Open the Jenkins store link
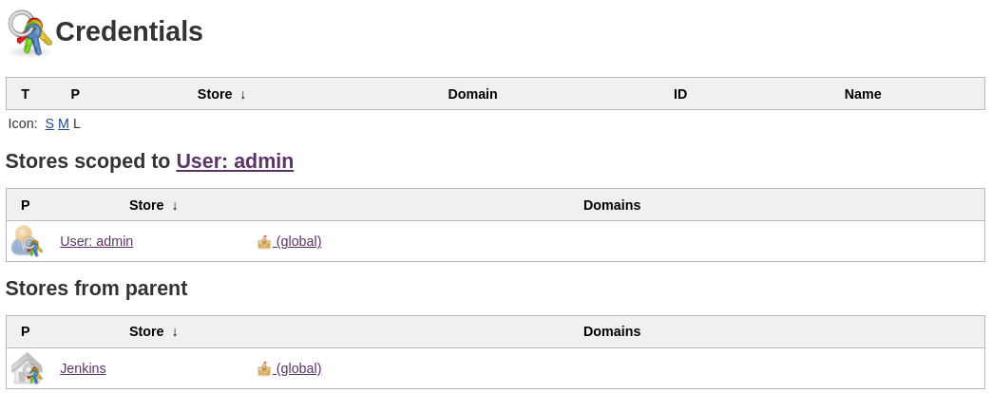 click(x=83, y=368)
